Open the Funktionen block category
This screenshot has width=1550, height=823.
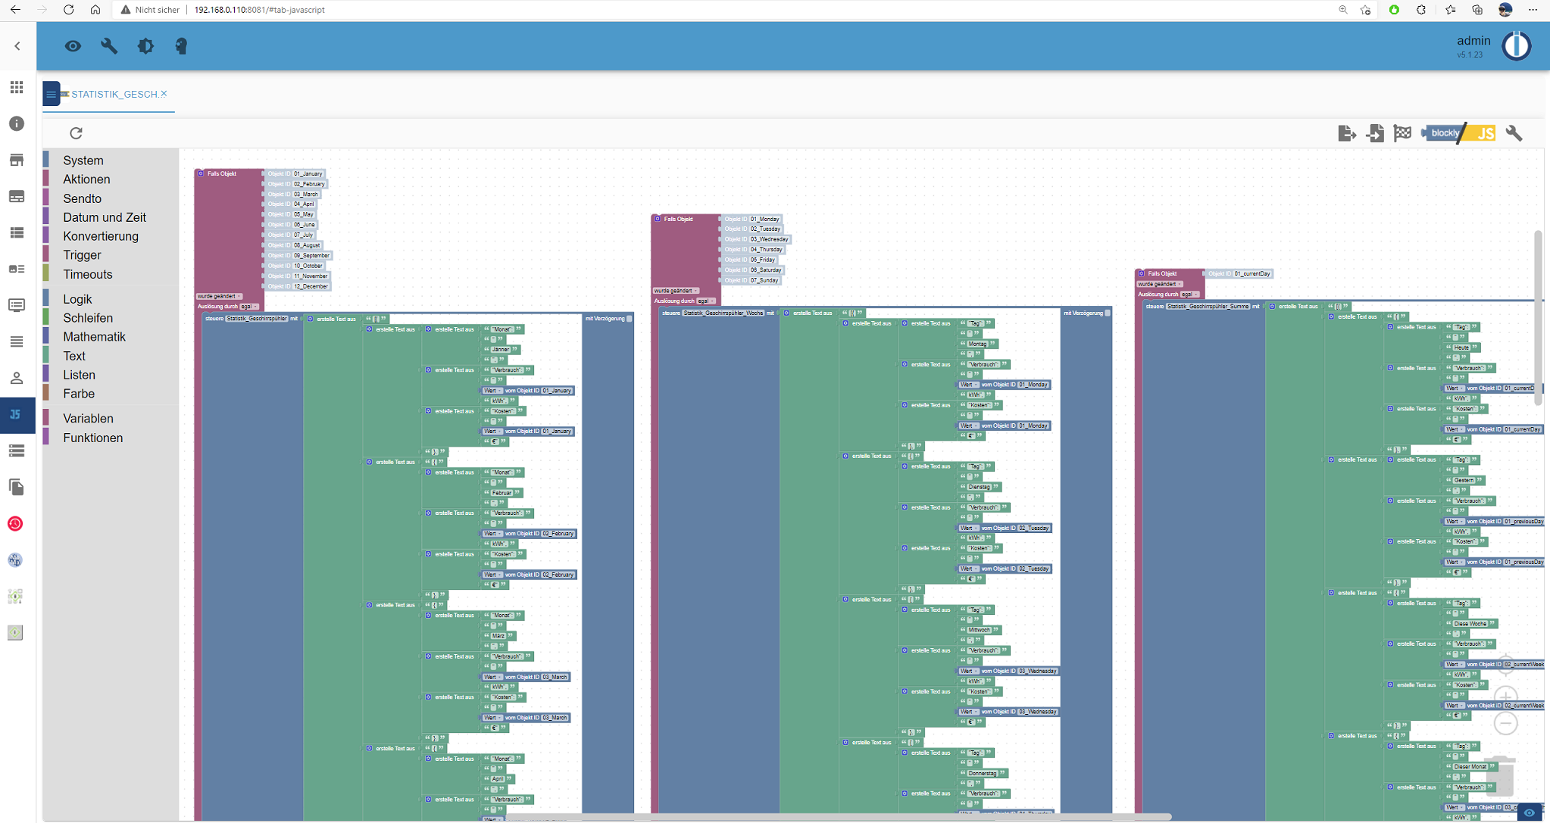pyautogui.click(x=92, y=438)
